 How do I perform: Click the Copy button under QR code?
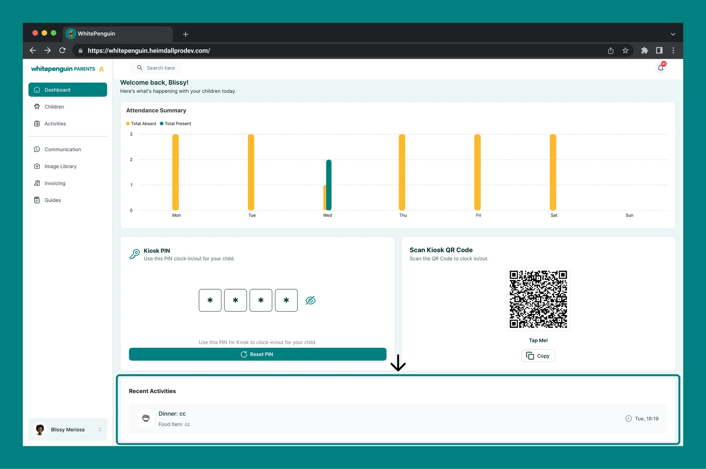(x=538, y=356)
